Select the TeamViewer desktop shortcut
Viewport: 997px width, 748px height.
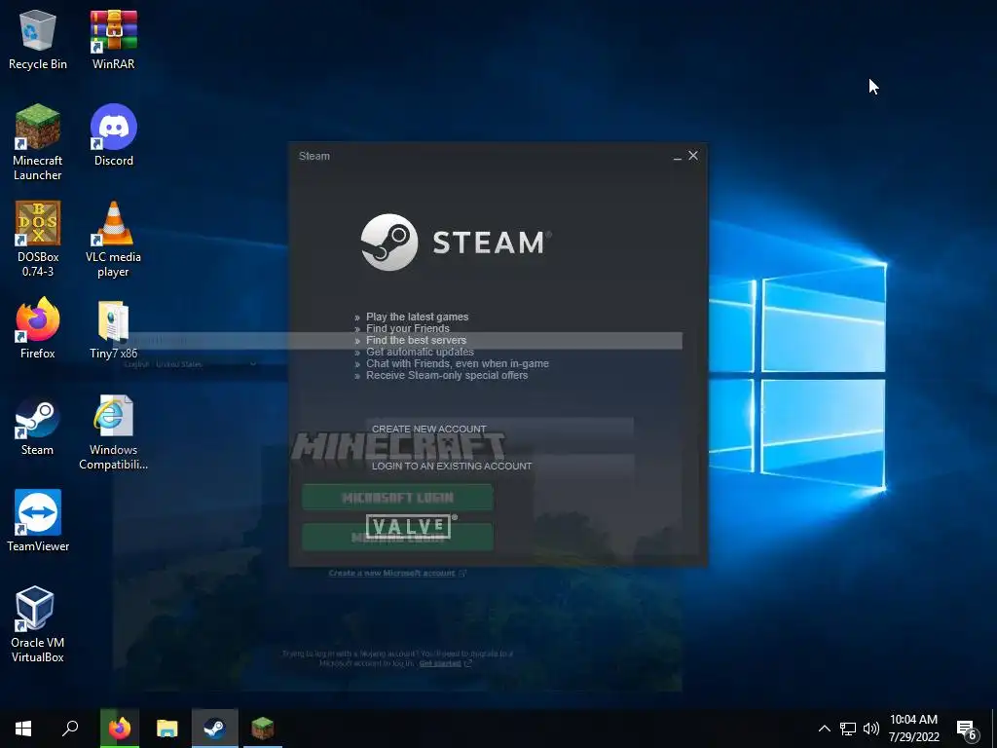[x=38, y=521]
